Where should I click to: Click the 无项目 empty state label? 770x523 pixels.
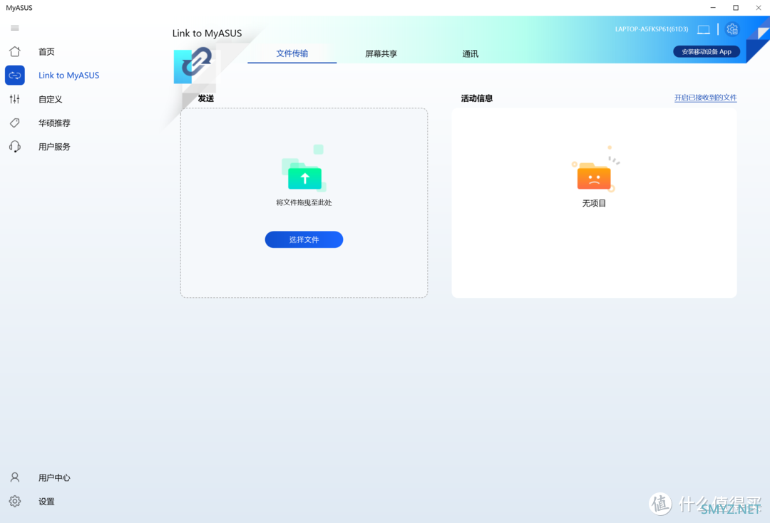[x=594, y=203]
